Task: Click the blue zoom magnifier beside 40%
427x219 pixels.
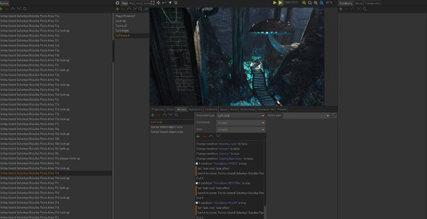Action: tap(321, 3)
